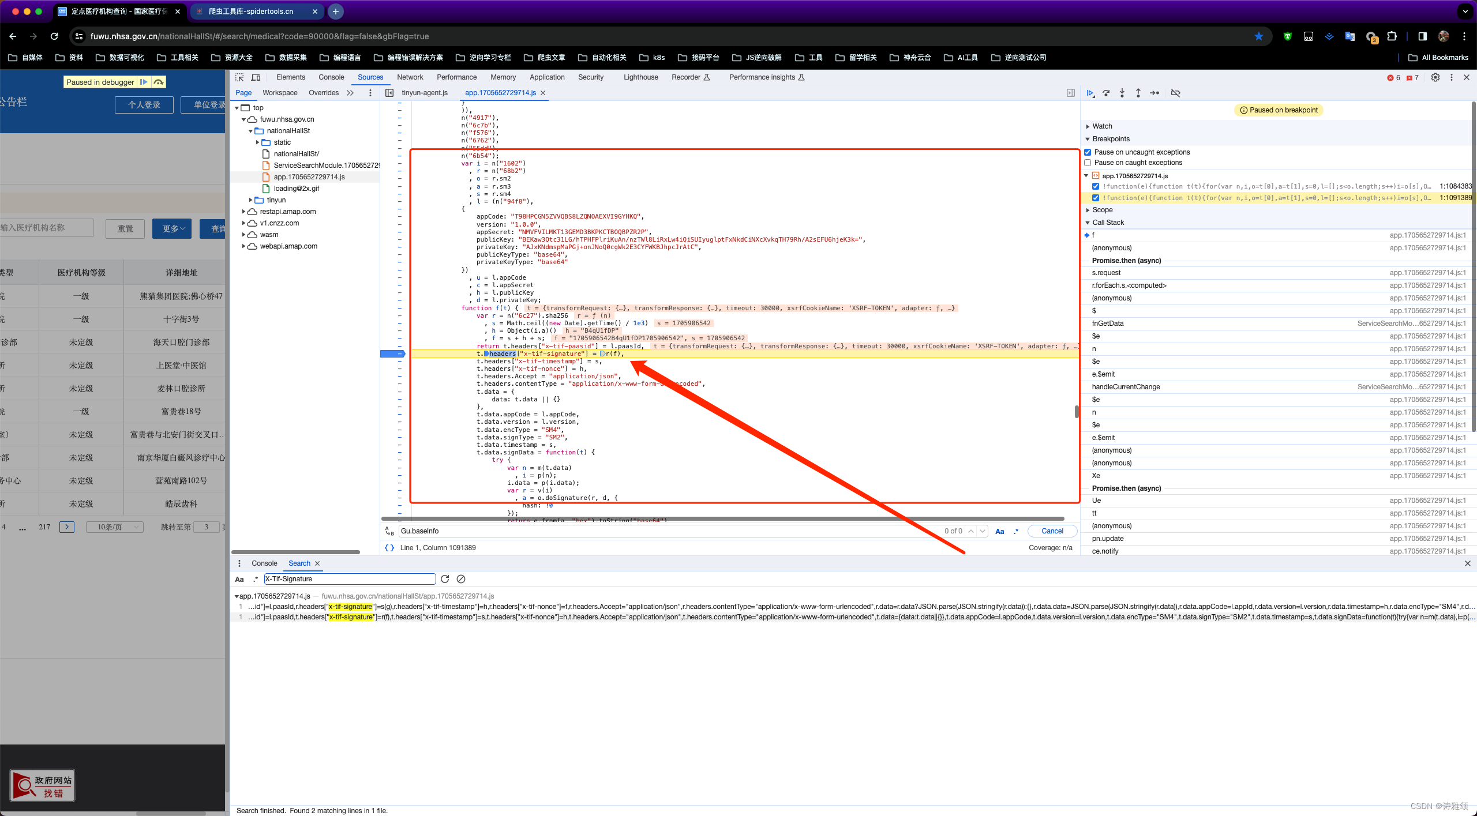Viewport: 1477px width, 816px height.
Task: Select the Sources tab in DevTools
Action: [x=370, y=76]
